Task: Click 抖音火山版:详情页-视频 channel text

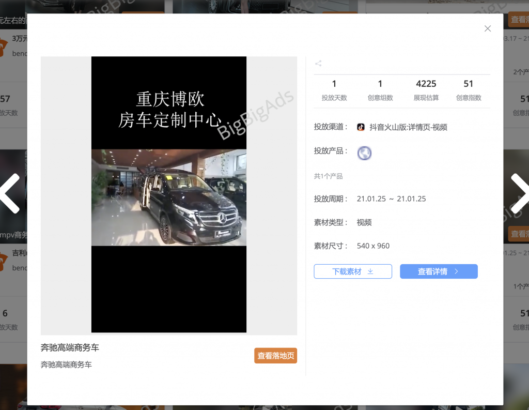Action: 408,127
